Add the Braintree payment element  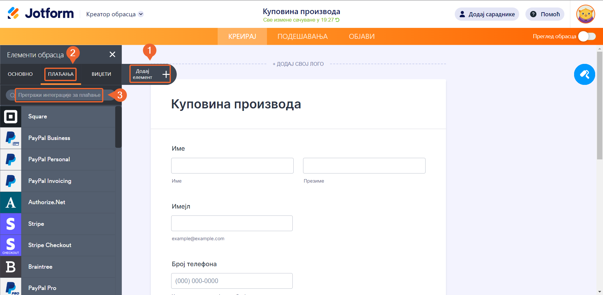click(x=58, y=267)
